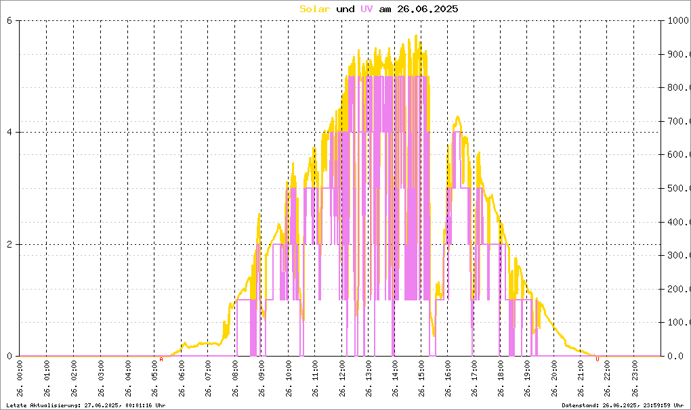Click the right axis value '500.0'
The height and width of the screenshot is (410, 691).
680,188
